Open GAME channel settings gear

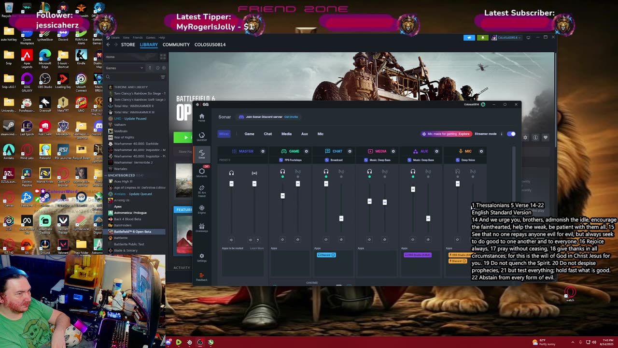(x=306, y=151)
